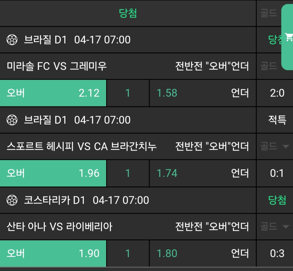
Task: Switch to the 당첨 tab at top
Action: coord(128,13)
